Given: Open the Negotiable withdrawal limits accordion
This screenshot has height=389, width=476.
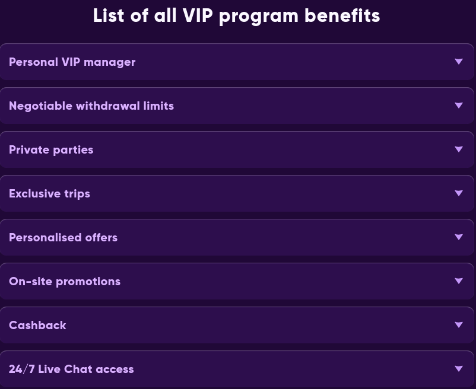Looking at the screenshot, I should [237, 106].
